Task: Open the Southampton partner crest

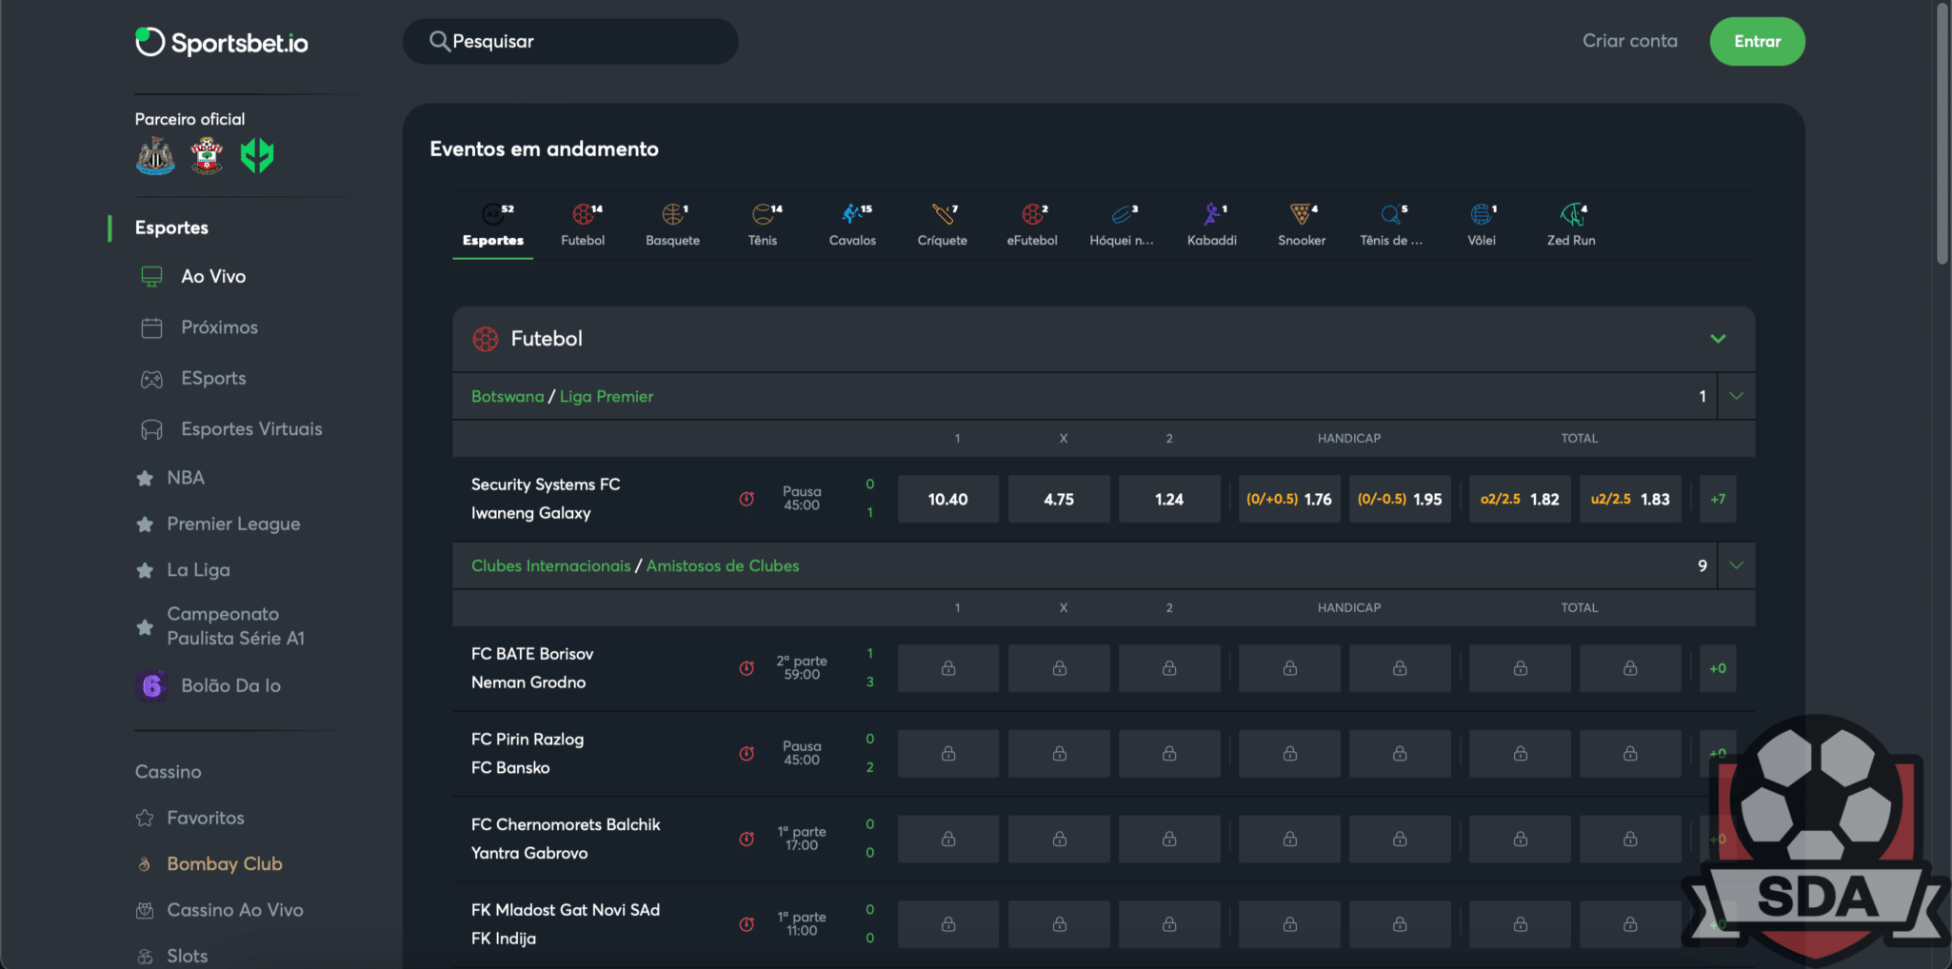Action: click(207, 156)
